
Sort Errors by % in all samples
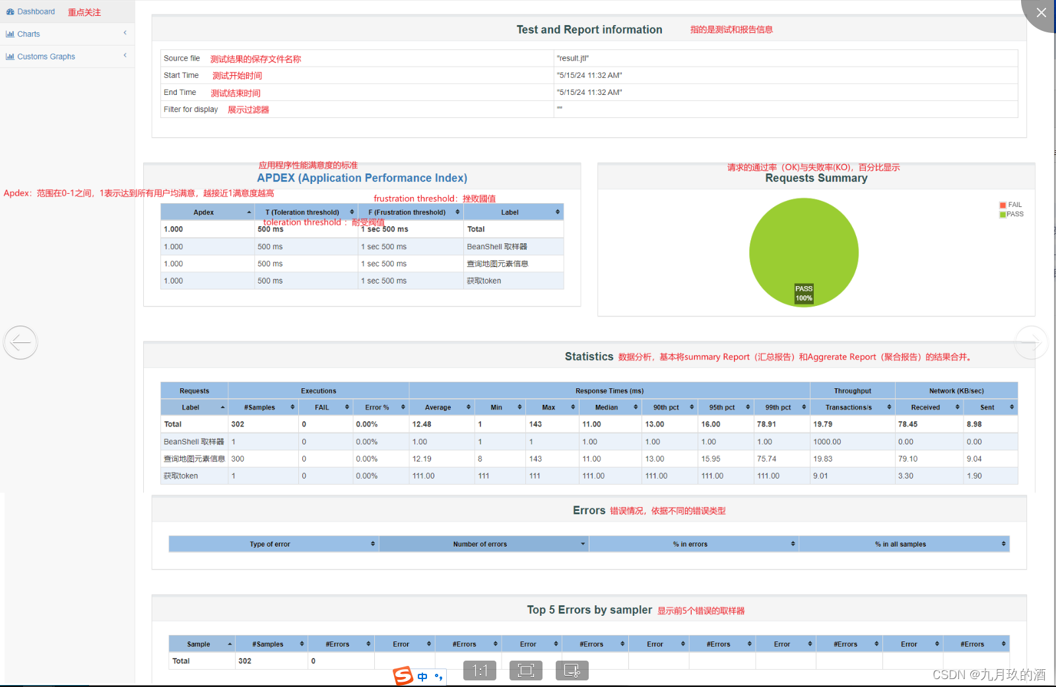(904, 544)
